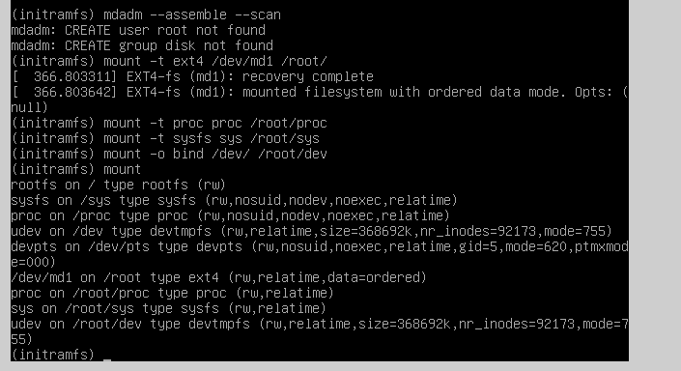Click the 'udev on /dev type devtmpfs' line
The height and width of the screenshot is (371, 681).
coord(311,232)
